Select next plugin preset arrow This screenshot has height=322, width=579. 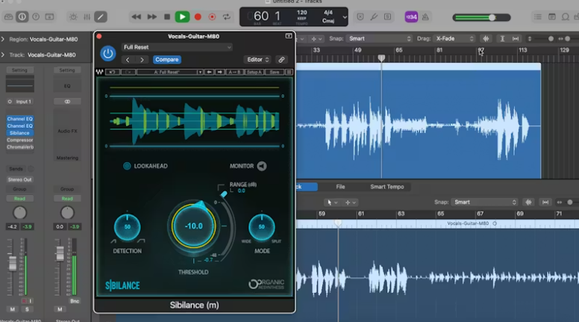pos(142,60)
